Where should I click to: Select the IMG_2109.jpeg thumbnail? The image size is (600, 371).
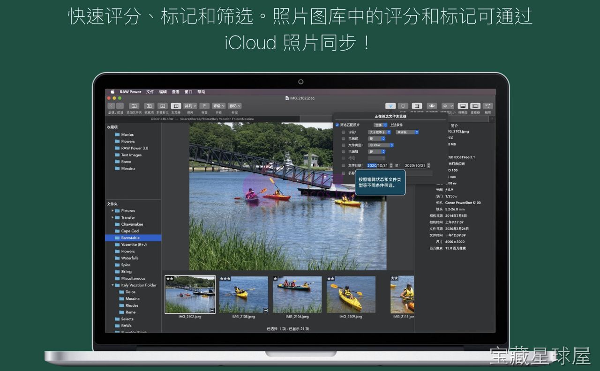click(x=351, y=294)
